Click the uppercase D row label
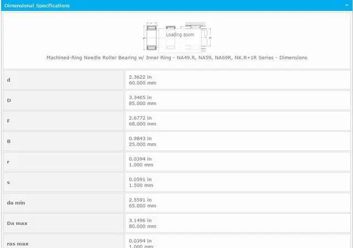 [8, 100]
